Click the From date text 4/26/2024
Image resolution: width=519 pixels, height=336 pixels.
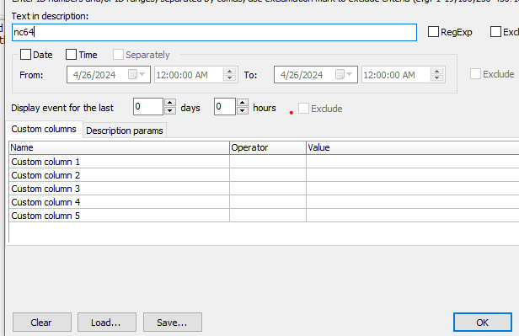(94, 75)
